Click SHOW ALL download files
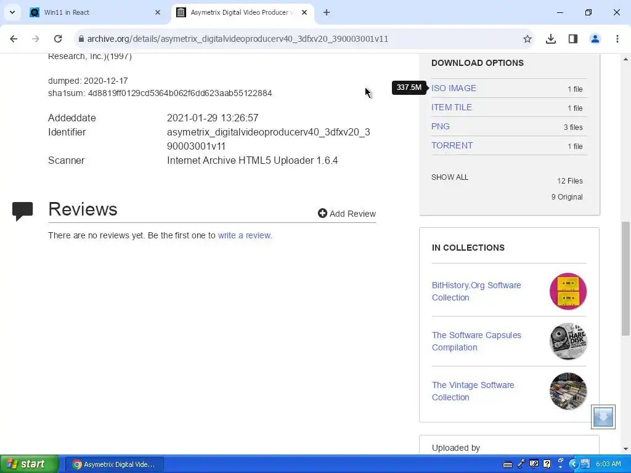Viewport: 631px width, 473px height. click(x=450, y=177)
